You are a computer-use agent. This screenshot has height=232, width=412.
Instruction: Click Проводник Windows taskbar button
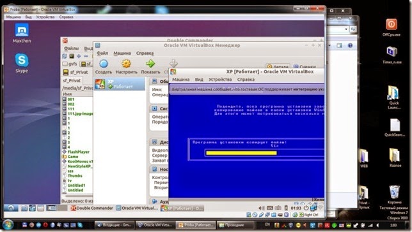235,225
